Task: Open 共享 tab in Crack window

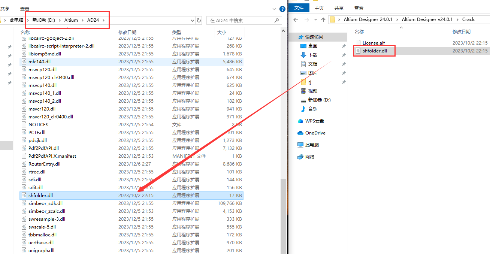Action: pos(339,8)
